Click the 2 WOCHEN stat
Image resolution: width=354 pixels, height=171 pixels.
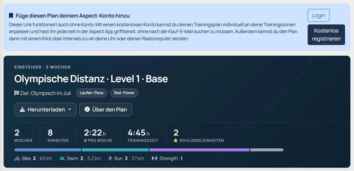pyautogui.click(x=23, y=135)
